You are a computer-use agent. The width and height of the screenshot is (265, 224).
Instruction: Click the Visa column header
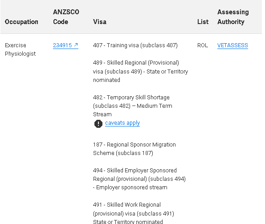coord(100,22)
